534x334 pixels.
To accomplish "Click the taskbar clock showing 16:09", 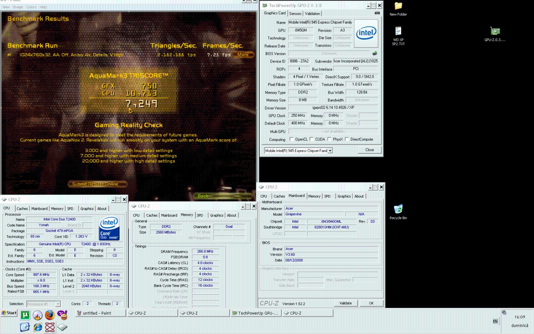I will point(520,317).
